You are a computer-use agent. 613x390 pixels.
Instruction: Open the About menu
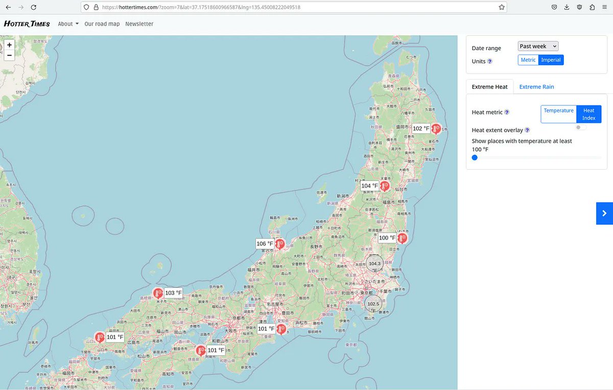tap(67, 24)
